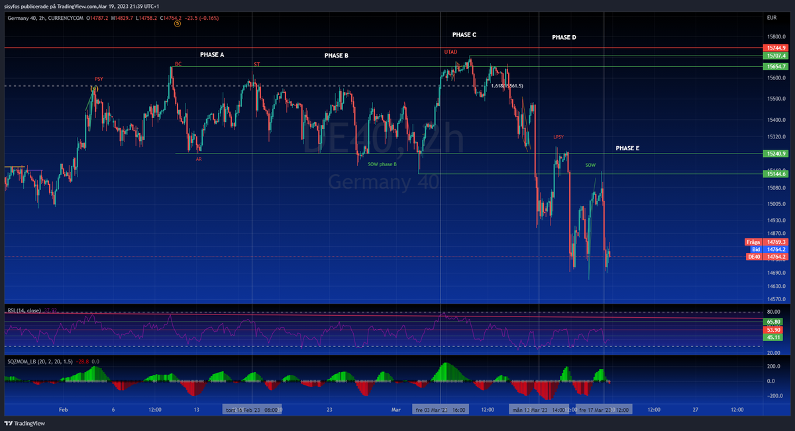Select the PHASE A text label
This screenshot has height=431, width=795.
212,54
